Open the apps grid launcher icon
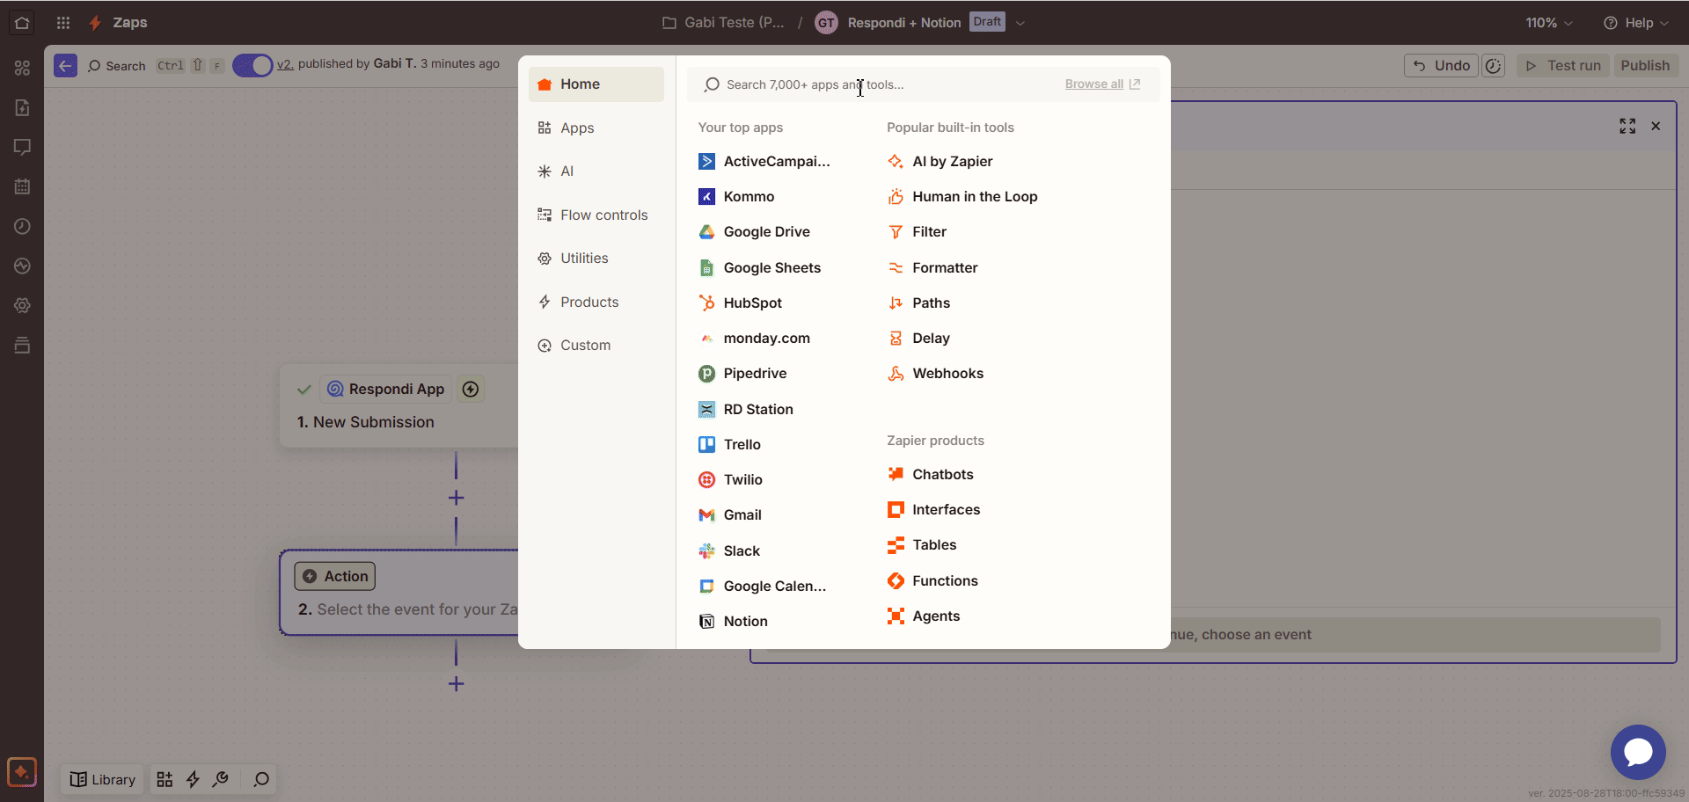The width and height of the screenshot is (1689, 802). (x=63, y=23)
